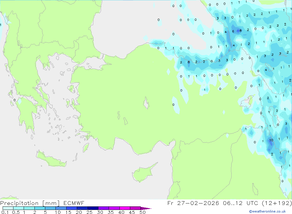Click the '(12+192)' forecast step text
292x214 pixels.
pyautogui.click(x=277, y=203)
